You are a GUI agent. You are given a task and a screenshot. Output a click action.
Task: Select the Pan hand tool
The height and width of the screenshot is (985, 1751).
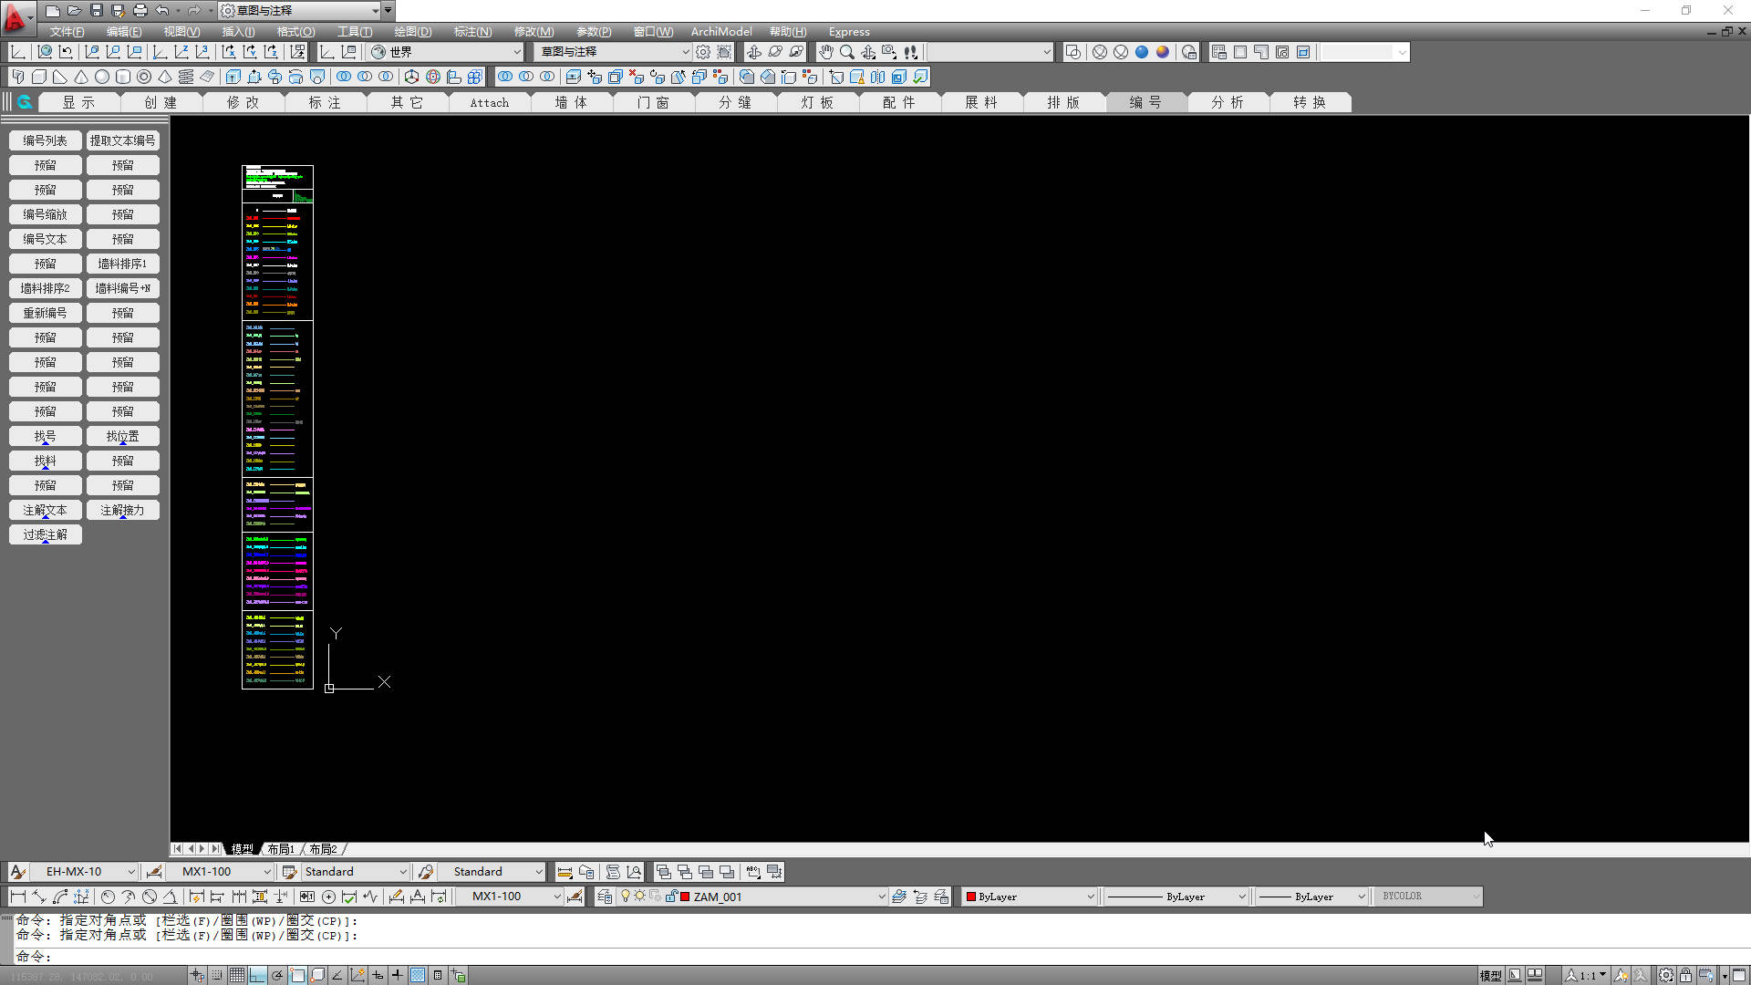pos(825,52)
